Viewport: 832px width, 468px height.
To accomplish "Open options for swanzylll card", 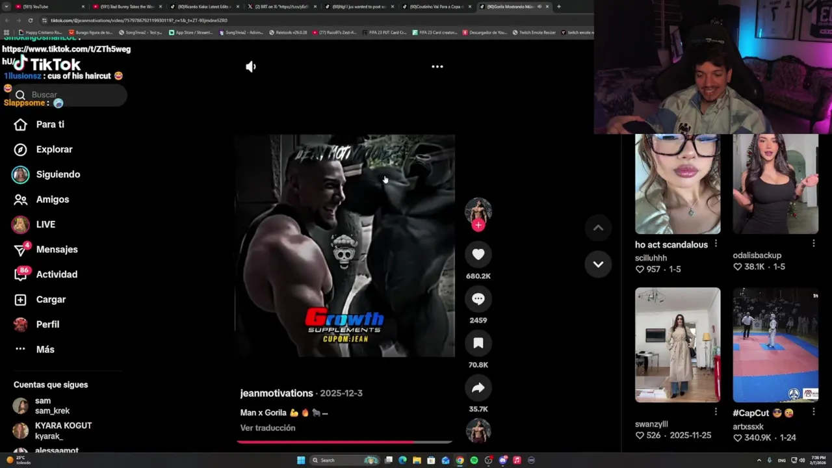I will (716, 411).
